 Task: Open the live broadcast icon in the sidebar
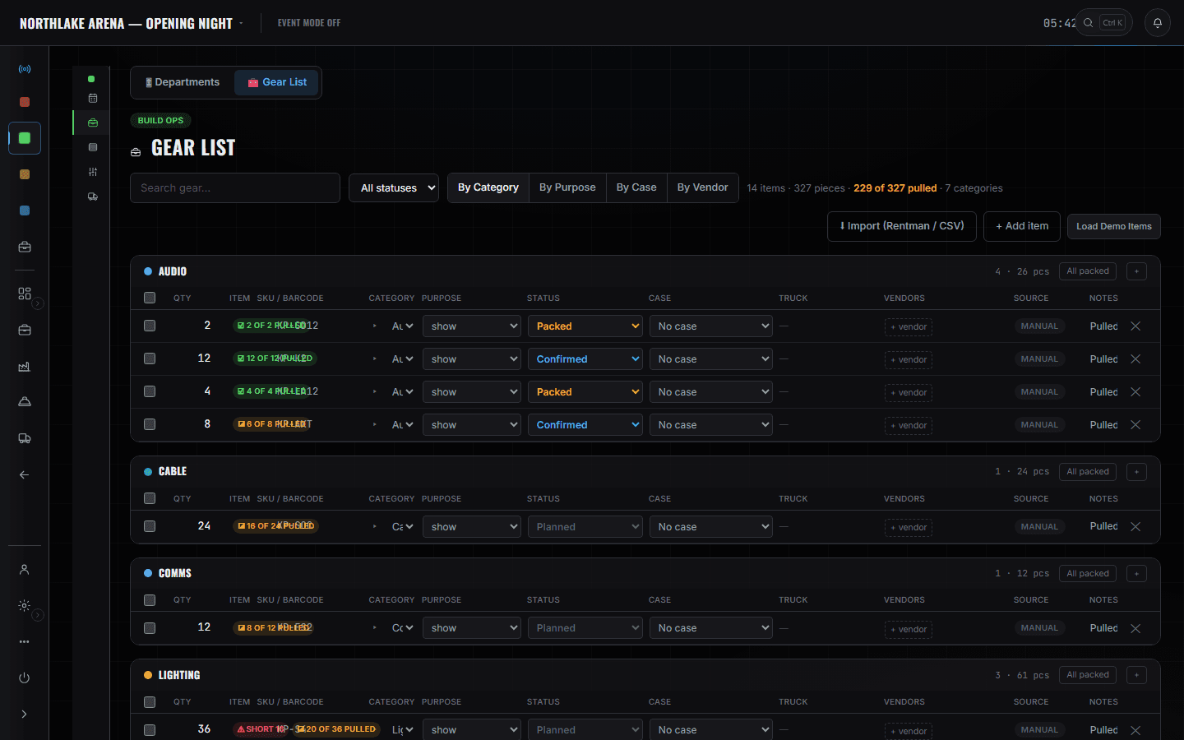[x=25, y=69]
